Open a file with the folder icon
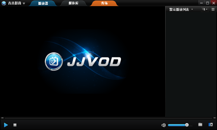The image size is (217, 130). (x=200, y=125)
